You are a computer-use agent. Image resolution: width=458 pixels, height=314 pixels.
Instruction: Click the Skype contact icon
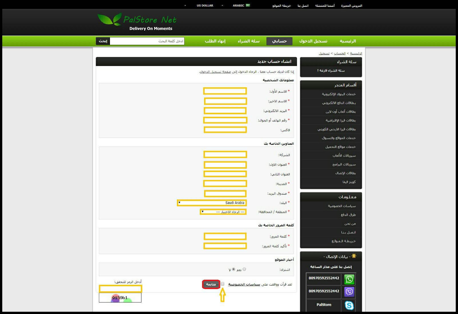(349, 305)
